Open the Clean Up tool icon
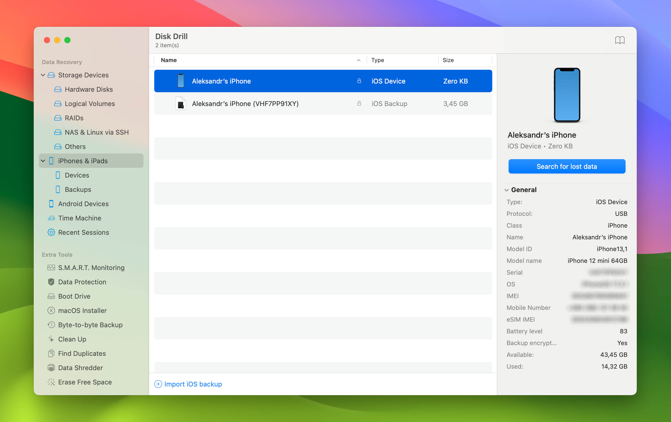Viewport: 671px width, 422px height. coord(51,339)
